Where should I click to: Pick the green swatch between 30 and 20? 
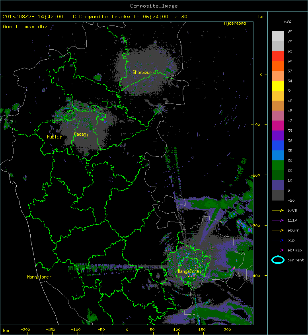278,165
